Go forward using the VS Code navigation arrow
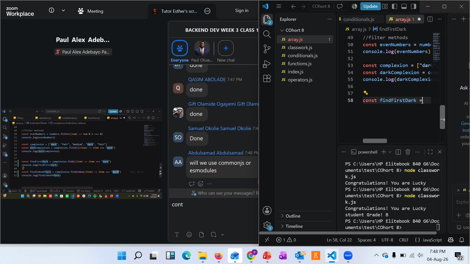Screen dimensions: 470x264 tap(304, 6)
